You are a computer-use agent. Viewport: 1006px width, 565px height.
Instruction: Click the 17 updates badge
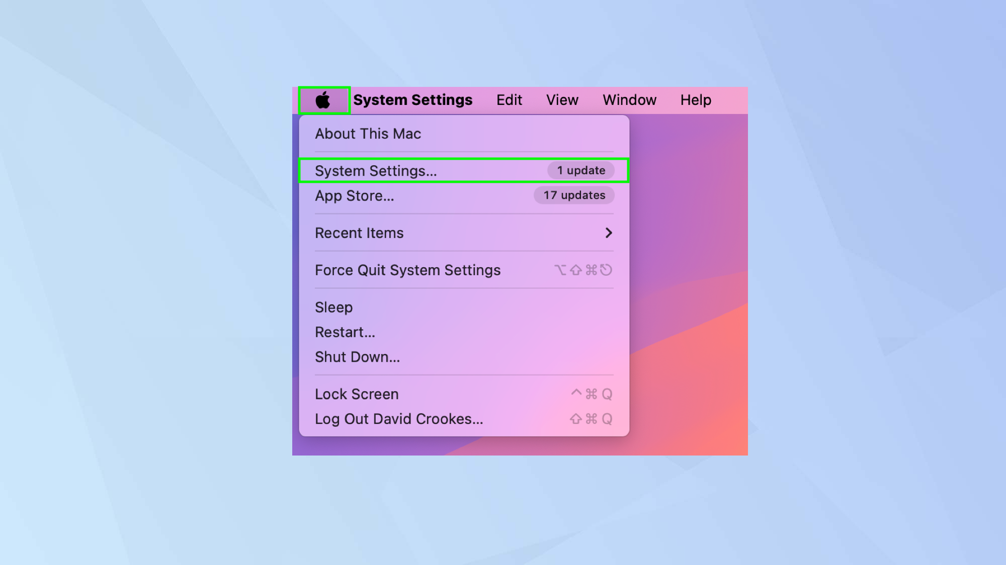(574, 195)
